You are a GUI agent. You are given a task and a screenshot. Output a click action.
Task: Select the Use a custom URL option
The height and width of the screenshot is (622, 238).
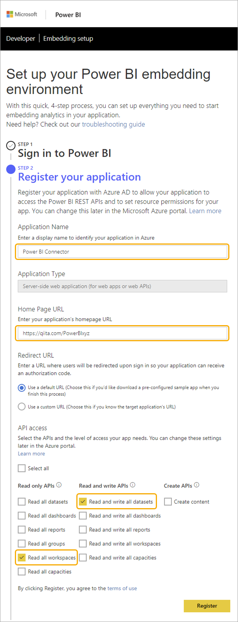22,406
